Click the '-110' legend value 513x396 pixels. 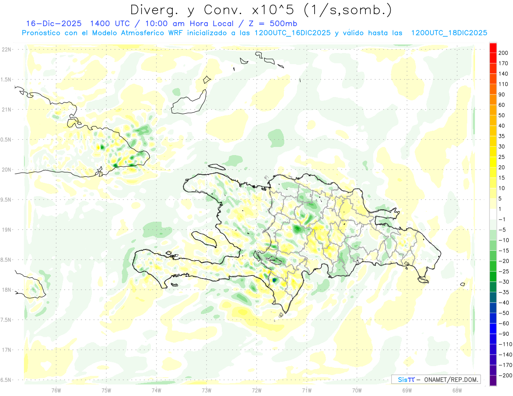(505, 344)
